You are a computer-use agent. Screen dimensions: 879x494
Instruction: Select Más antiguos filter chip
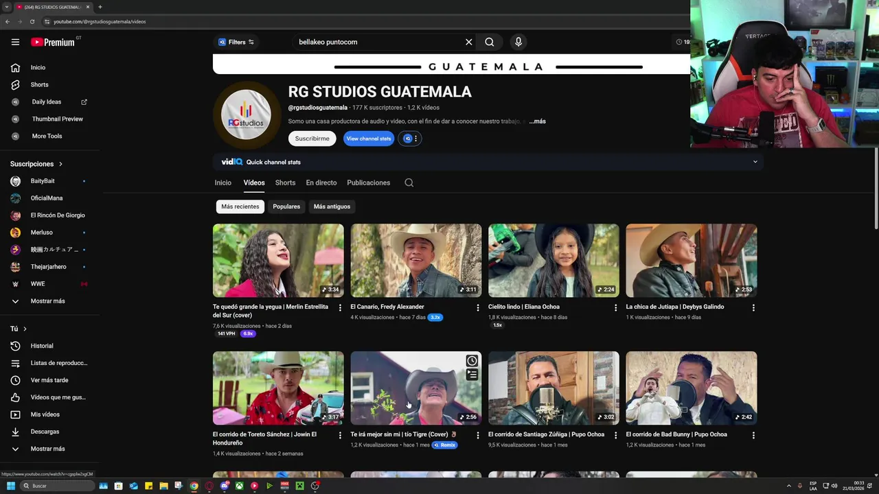coord(332,207)
